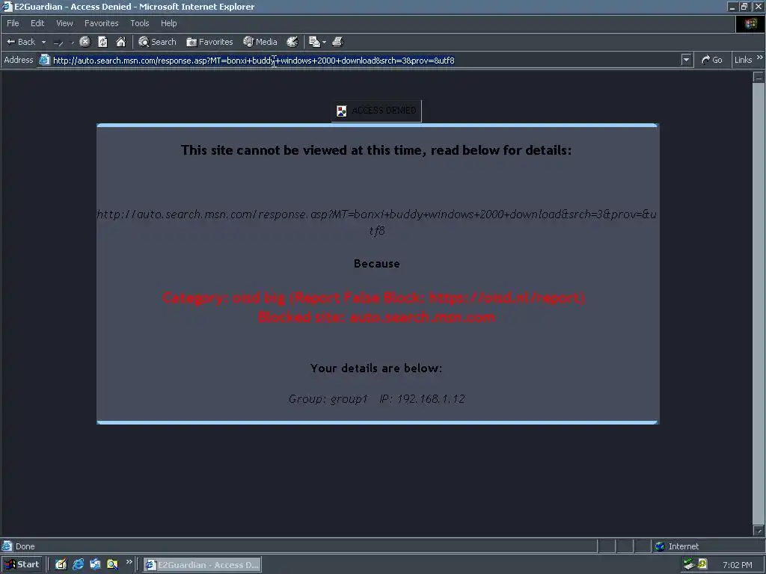The height and width of the screenshot is (574, 766).
Task: Expand the Quick Launch overflow chevron
Action: click(129, 562)
